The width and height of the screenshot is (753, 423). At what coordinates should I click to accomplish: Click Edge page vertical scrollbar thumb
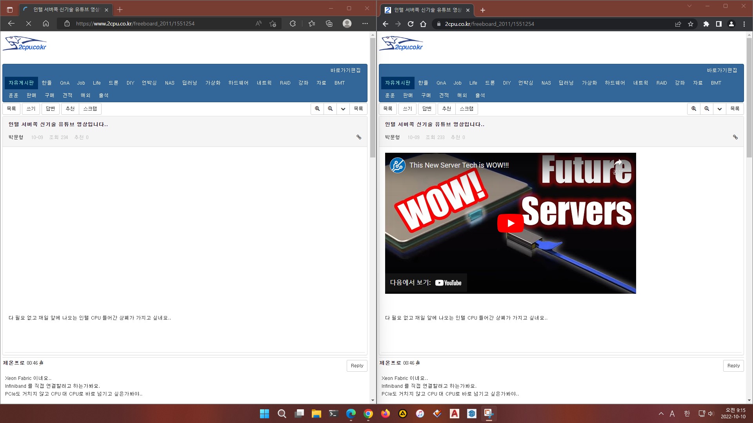coord(373,98)
